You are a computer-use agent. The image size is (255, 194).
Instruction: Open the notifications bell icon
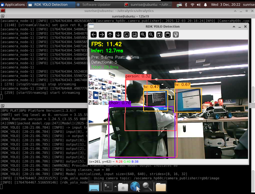coord(205,5)
